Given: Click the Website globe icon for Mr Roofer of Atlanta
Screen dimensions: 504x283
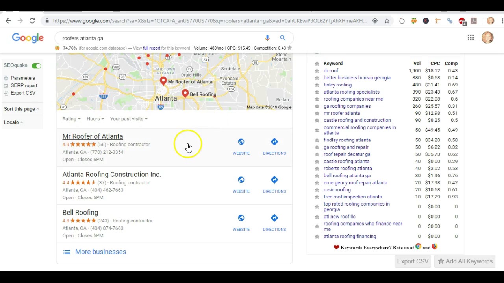Looking at the screenshot, I should (241, 142).
